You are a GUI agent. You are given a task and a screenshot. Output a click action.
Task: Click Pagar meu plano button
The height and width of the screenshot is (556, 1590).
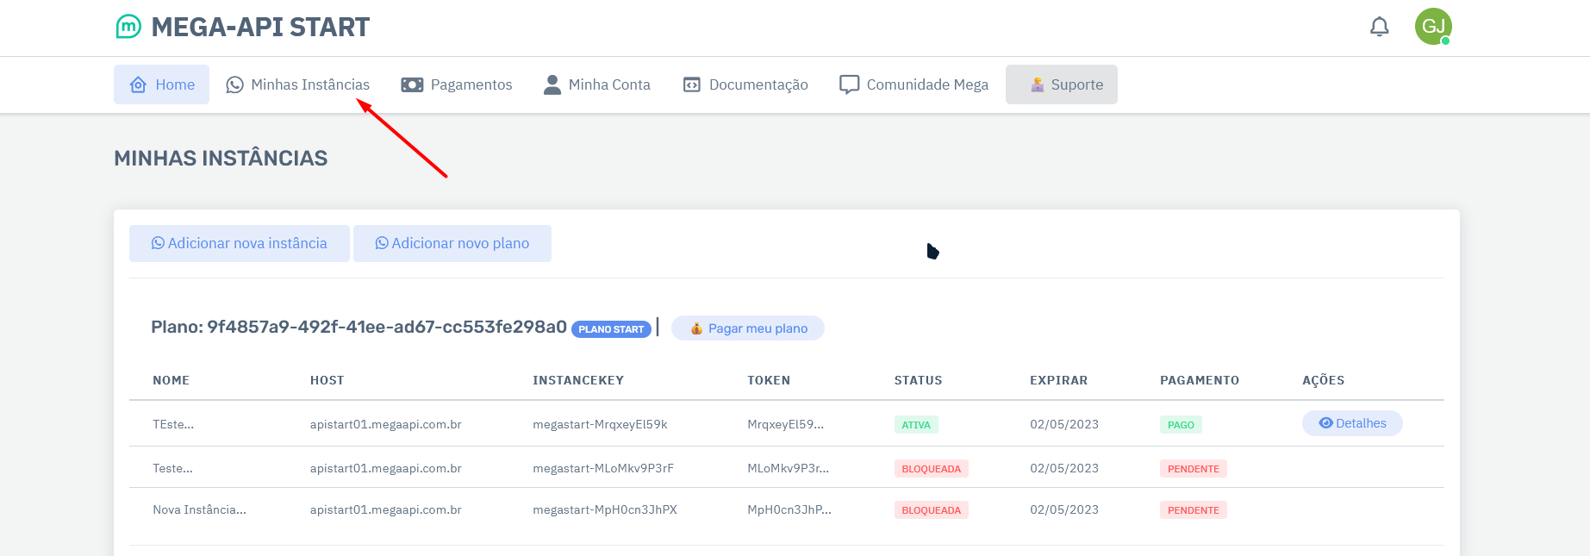pyautogui.click(x=748, y=328)
